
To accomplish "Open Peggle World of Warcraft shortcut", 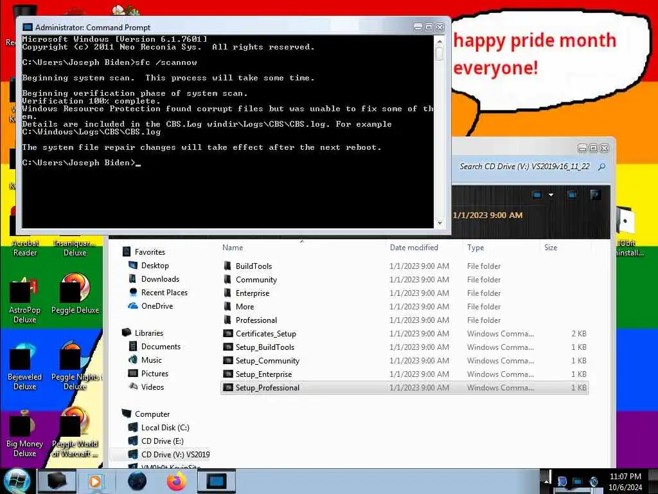I will (x=75, y=433).
